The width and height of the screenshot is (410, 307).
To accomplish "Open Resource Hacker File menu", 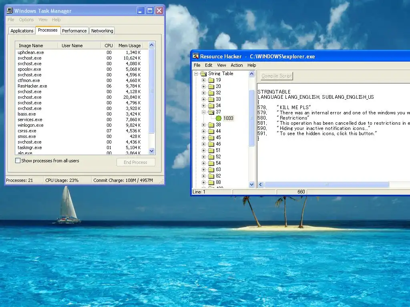I will 197,65.
